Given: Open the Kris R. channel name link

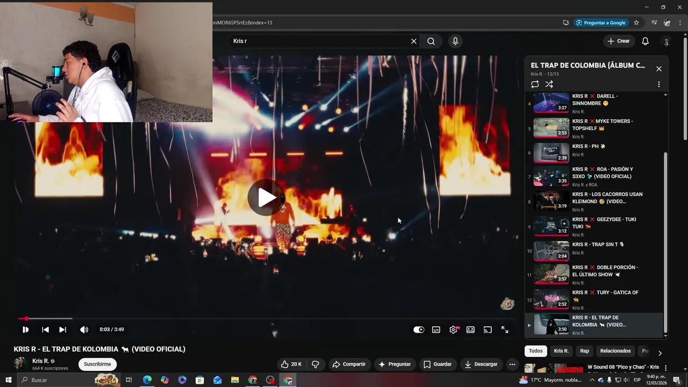Looking at the screenshot, I should (40, 361).
